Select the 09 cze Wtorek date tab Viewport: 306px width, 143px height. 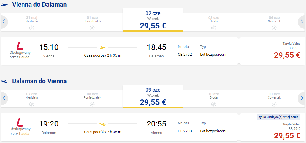coord(153,96)
